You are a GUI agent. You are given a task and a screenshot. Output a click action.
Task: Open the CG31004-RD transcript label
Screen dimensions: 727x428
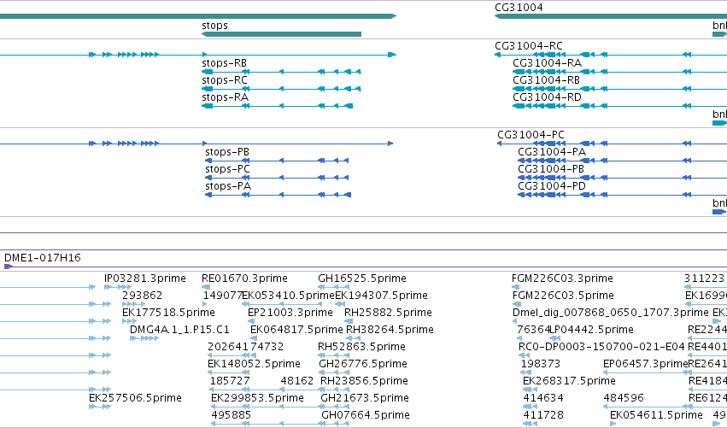[547, 97]
